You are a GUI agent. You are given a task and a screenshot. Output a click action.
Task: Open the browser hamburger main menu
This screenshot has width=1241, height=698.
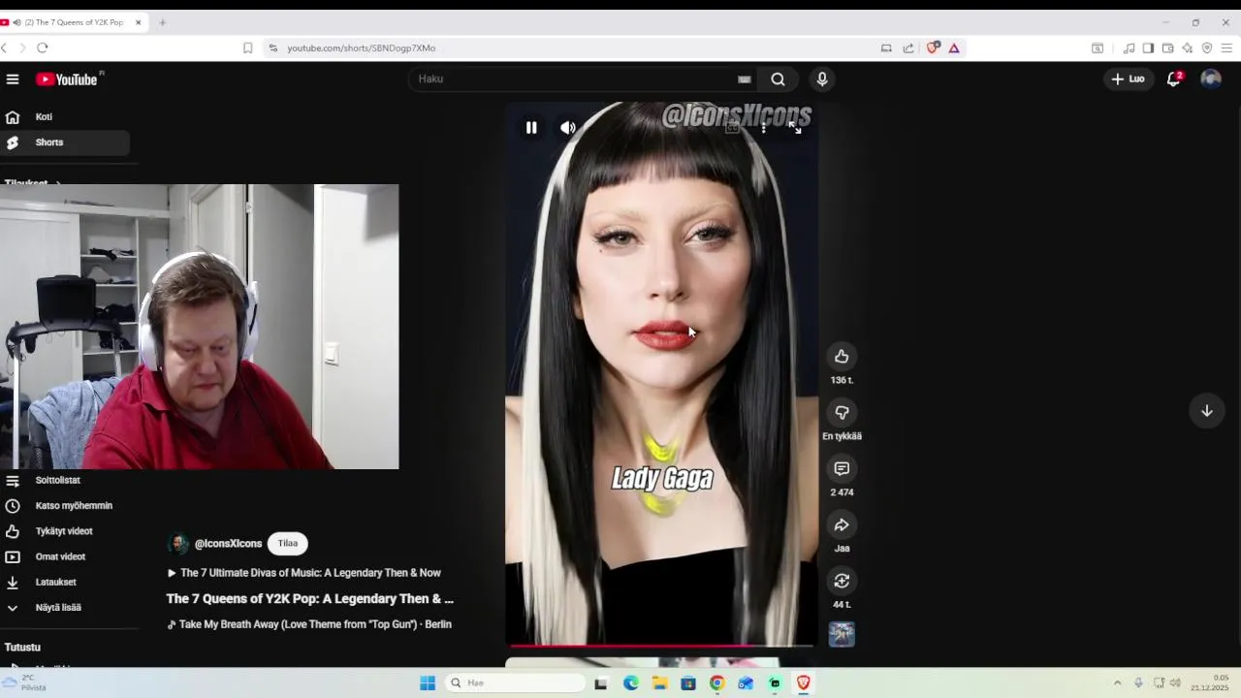coord(1227,48)
